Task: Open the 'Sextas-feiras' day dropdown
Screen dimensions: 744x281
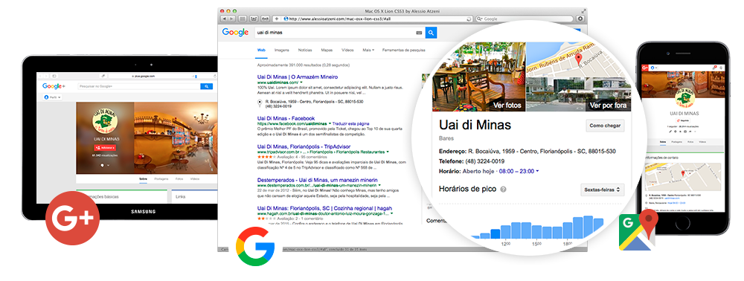Action: click(x=602, y=190)
